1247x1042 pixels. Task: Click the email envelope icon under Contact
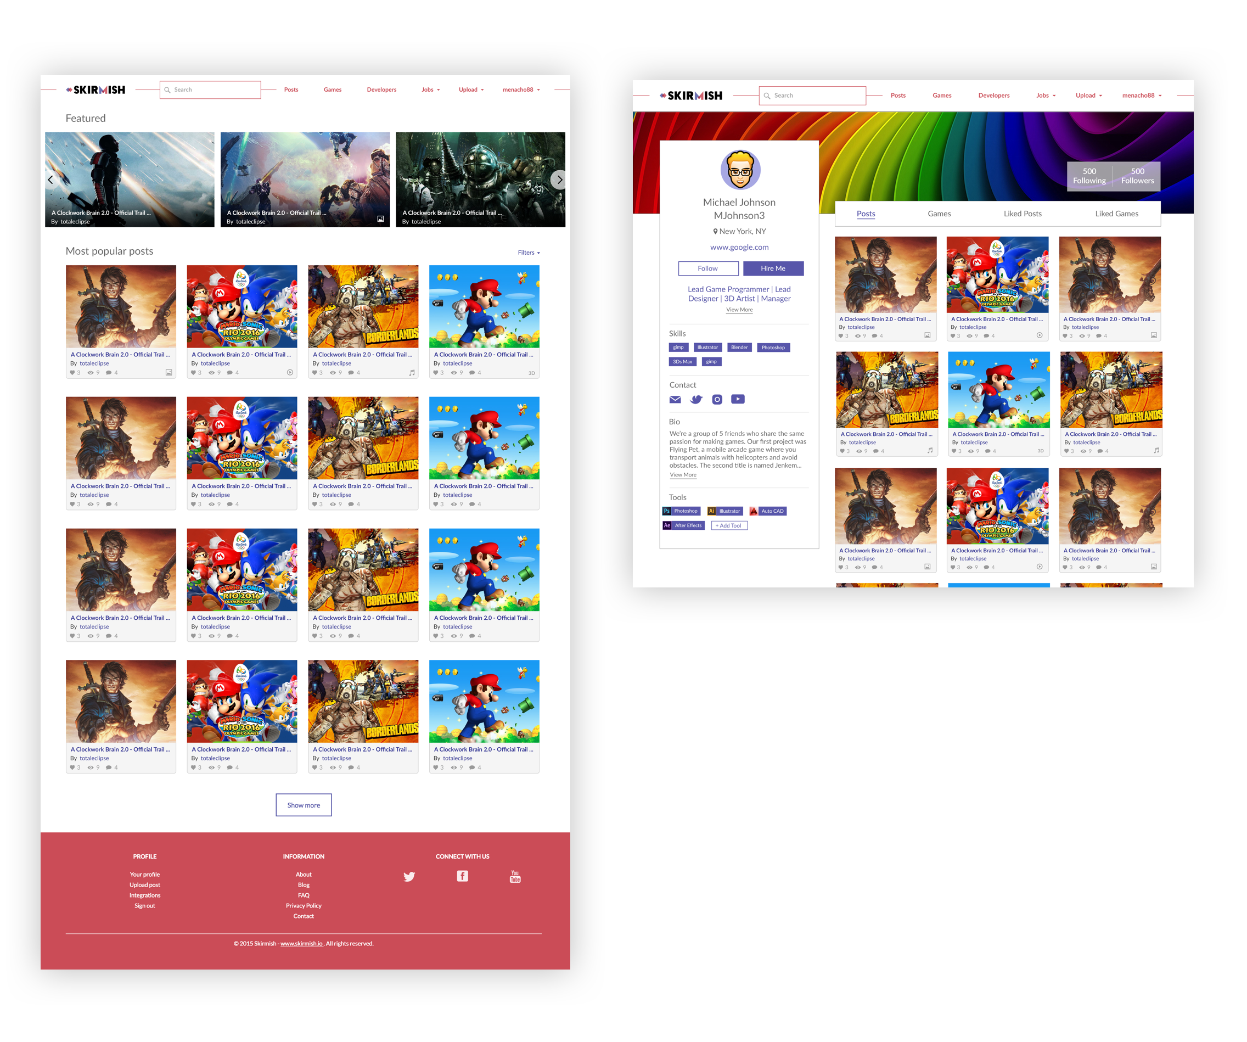click(x=675, y=399)
